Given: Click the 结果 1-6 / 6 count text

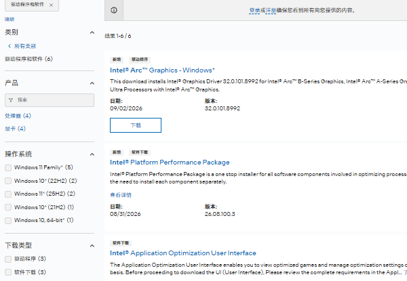Looking at the screenshot, I should pyautogui.click(x=118, y=36).
